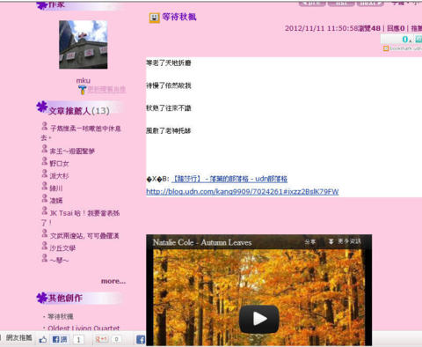Click the blue T icon below mku

click(x=83, y=90)
